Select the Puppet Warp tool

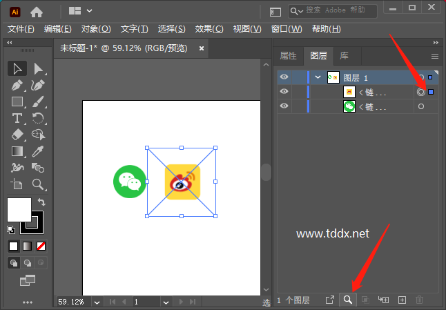click(17, 168)
